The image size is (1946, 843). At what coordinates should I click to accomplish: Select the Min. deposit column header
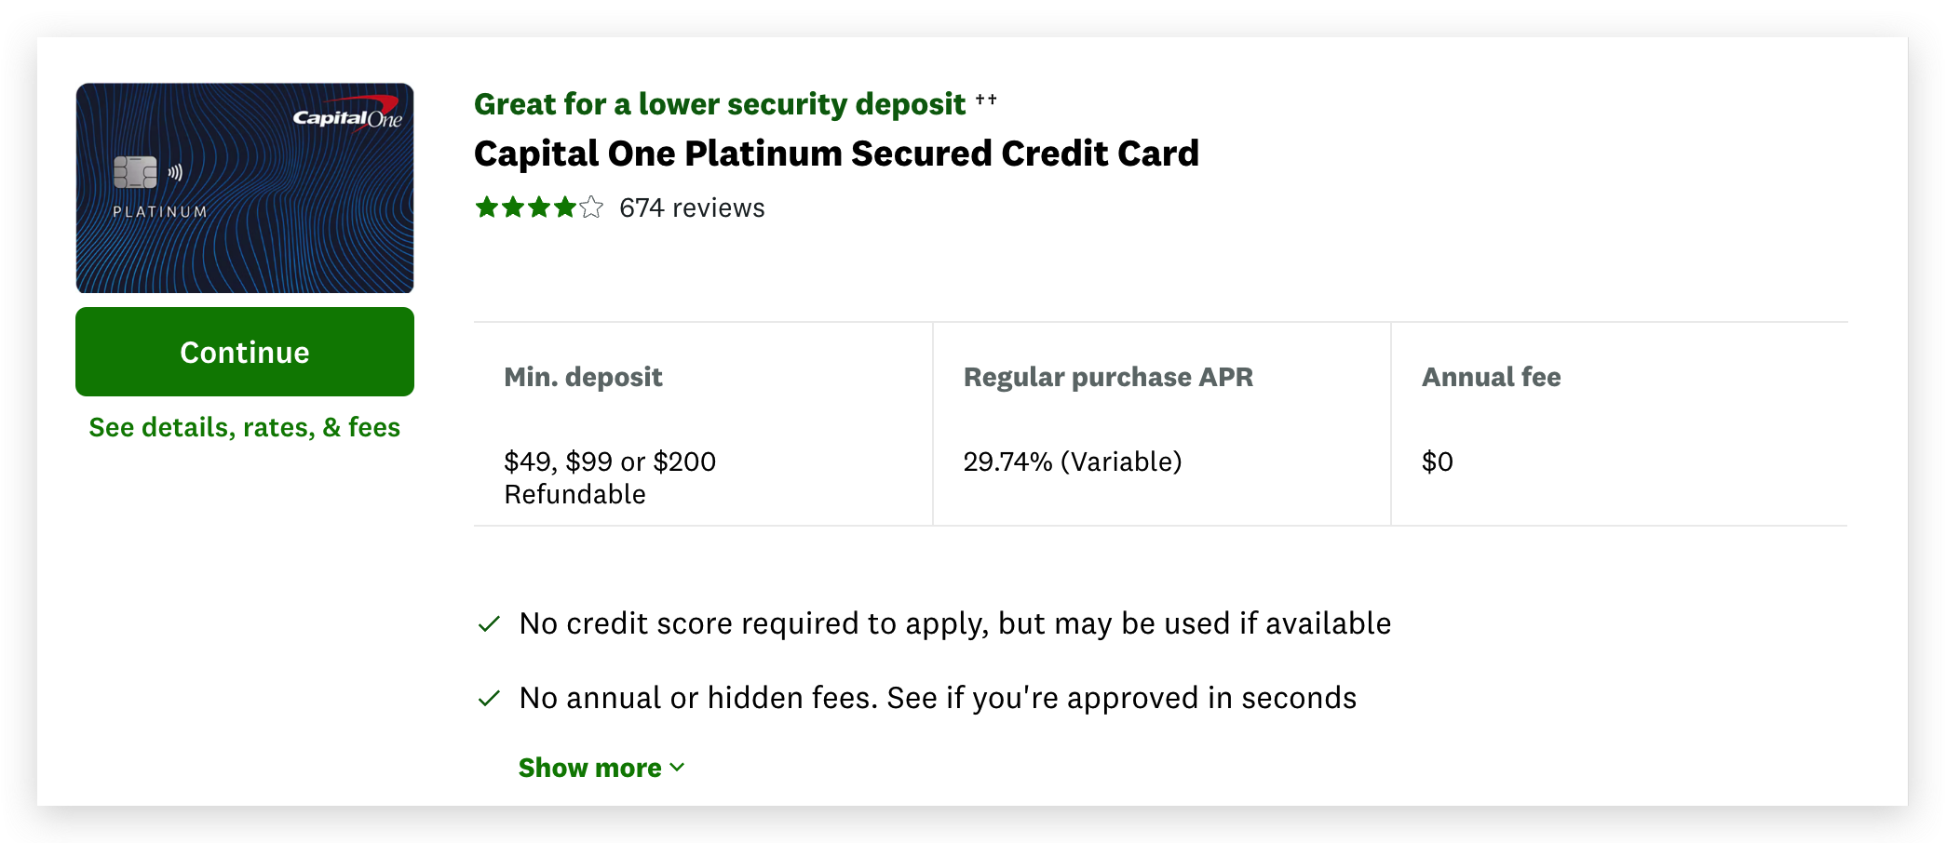[x=583, y=377]
